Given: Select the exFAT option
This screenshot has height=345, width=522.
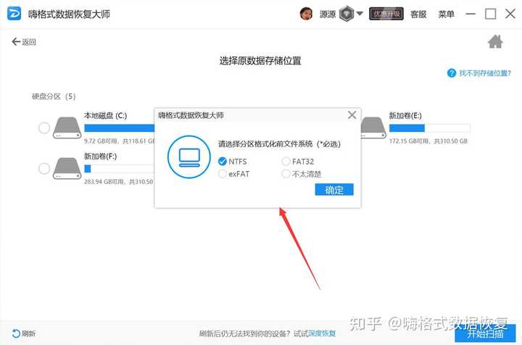Looking at the screenshot, I should pos(233,174).
